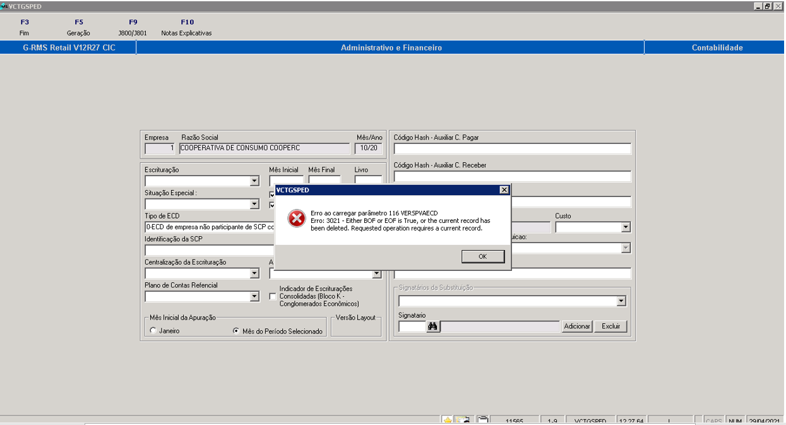Select Mês do Período Selecionado radio option

tap(236, 331)
